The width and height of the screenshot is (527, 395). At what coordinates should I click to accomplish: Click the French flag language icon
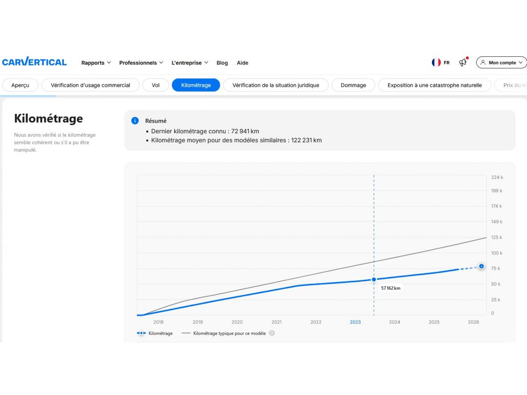coord(436,63)
